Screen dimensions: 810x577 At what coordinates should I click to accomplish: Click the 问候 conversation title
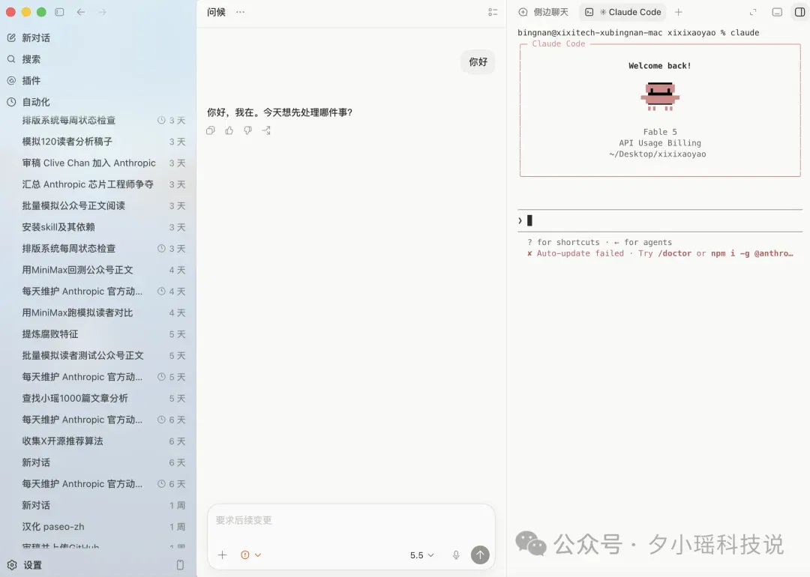click(x=216, y=12)
